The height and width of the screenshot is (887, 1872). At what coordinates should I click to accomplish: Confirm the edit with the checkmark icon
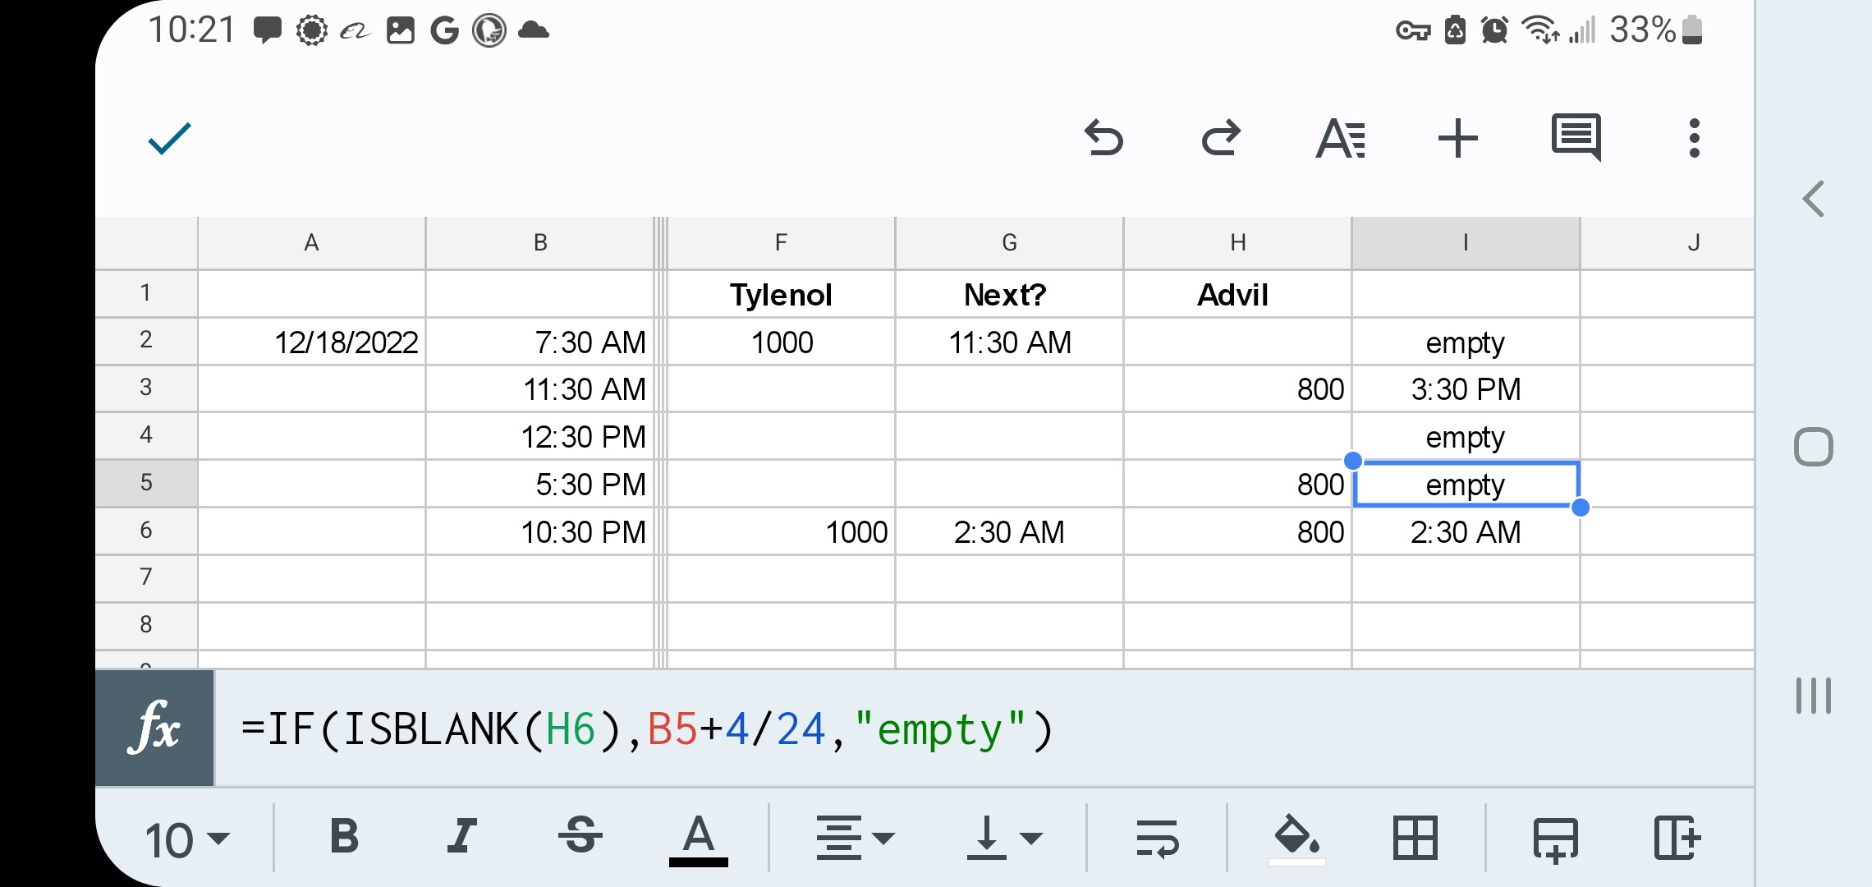click(169, 138)
